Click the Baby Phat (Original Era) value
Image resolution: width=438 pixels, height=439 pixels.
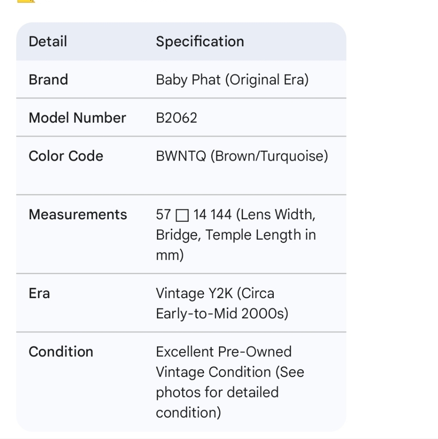coord(233,80)
